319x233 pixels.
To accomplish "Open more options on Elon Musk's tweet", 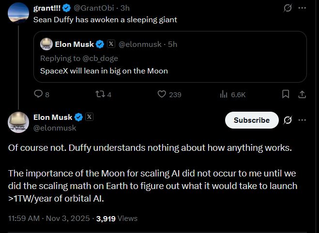I will click(302, 120).
